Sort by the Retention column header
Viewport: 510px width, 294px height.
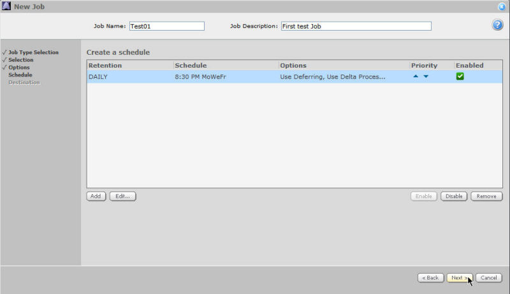[x=105, y=66]
